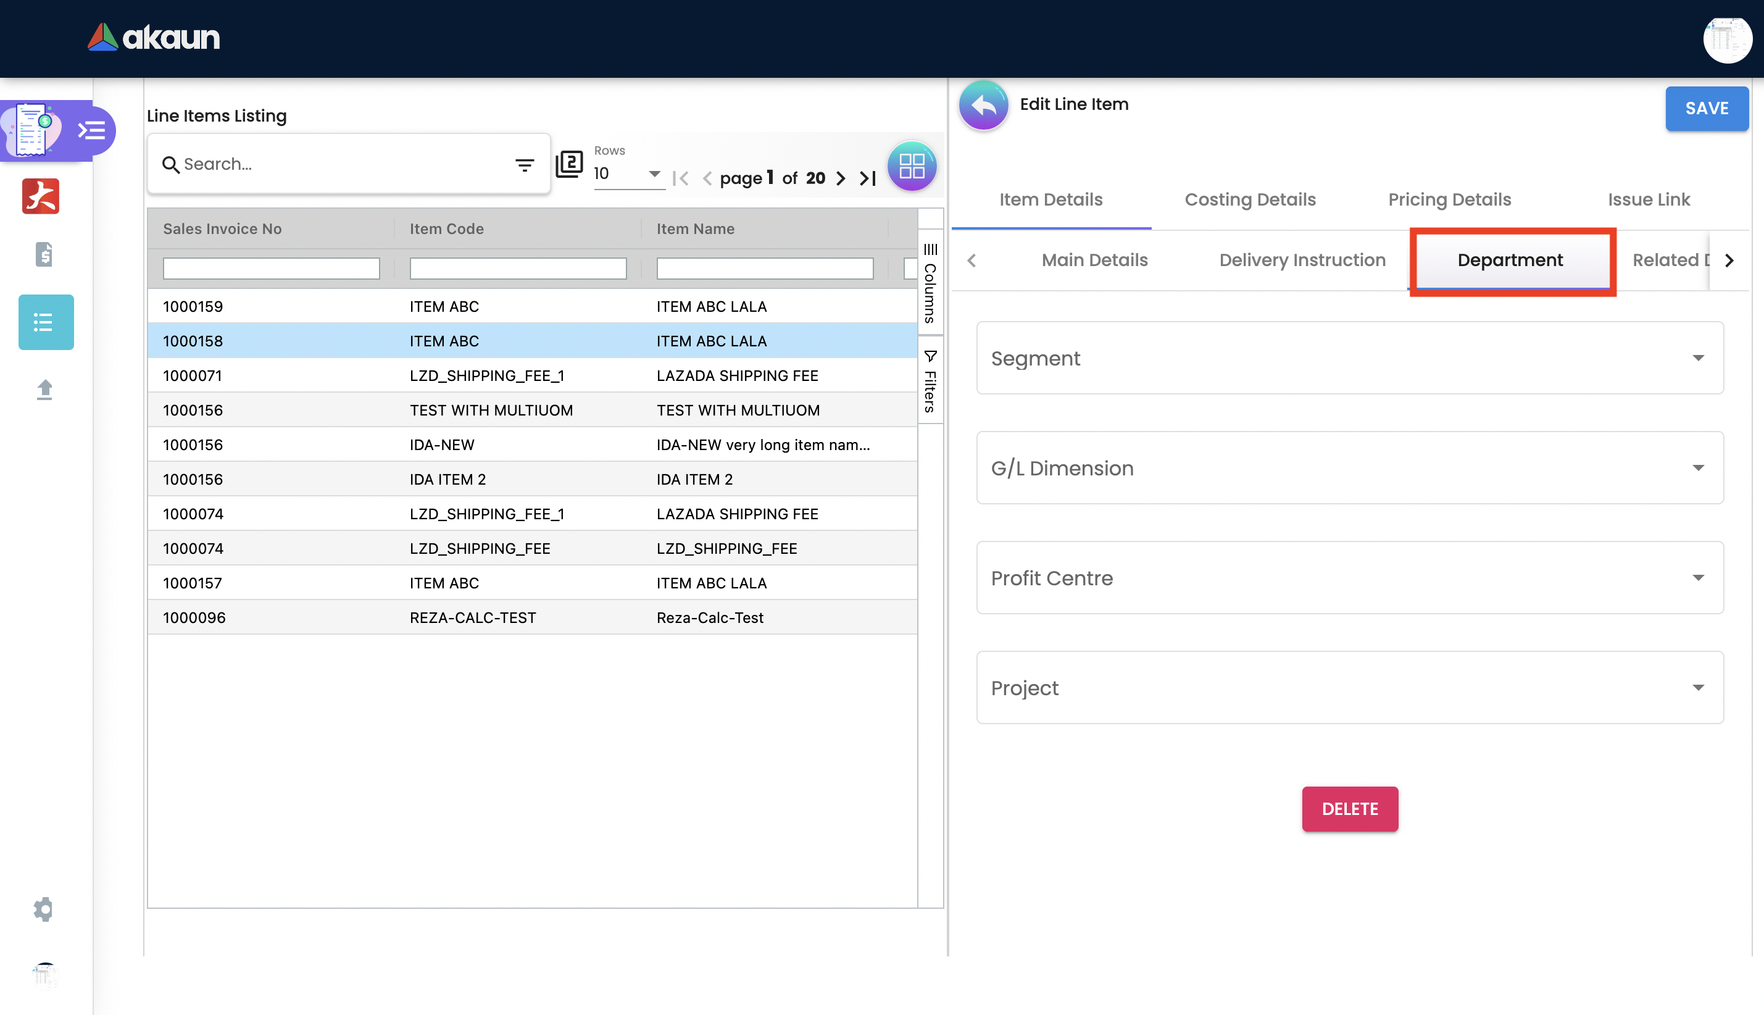
Task: Open the red figure app in sidebar
Action: point(41,196)
